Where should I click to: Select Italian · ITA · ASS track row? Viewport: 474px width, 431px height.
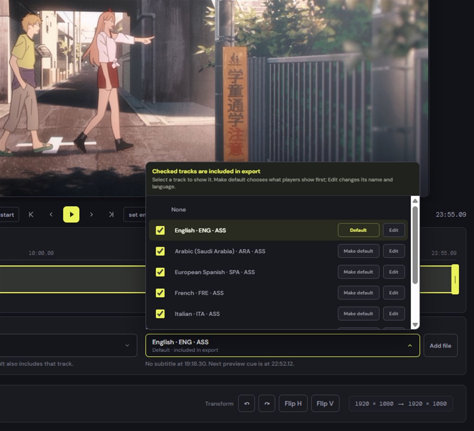278,314
